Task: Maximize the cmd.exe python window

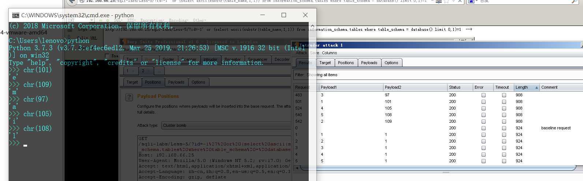Action: tap(283, 15)
